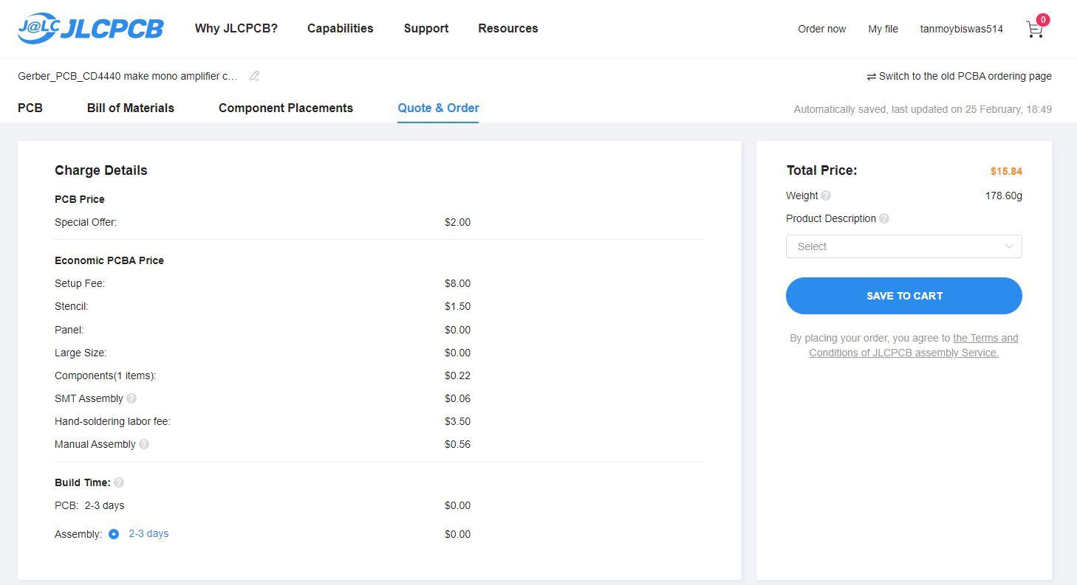The image size is (1077, 585).
Task: Click the Stencil $1.50 amount
Action: [457, 306]
